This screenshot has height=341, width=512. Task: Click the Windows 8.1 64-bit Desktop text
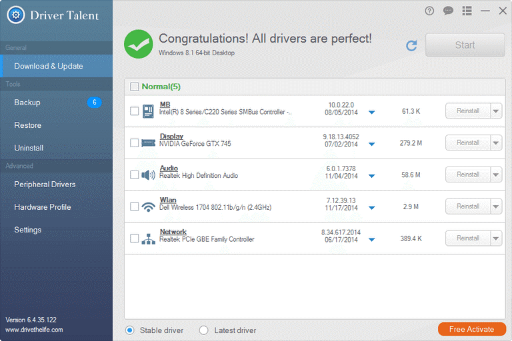coord(197,53)
